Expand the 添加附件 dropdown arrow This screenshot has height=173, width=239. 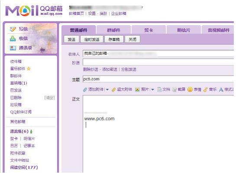[x=107, y=90]
